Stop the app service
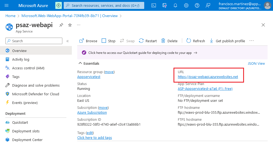Image resolution: width=273 pixels, height=147 pixels. pyautogui.click(x=108, y=41)
